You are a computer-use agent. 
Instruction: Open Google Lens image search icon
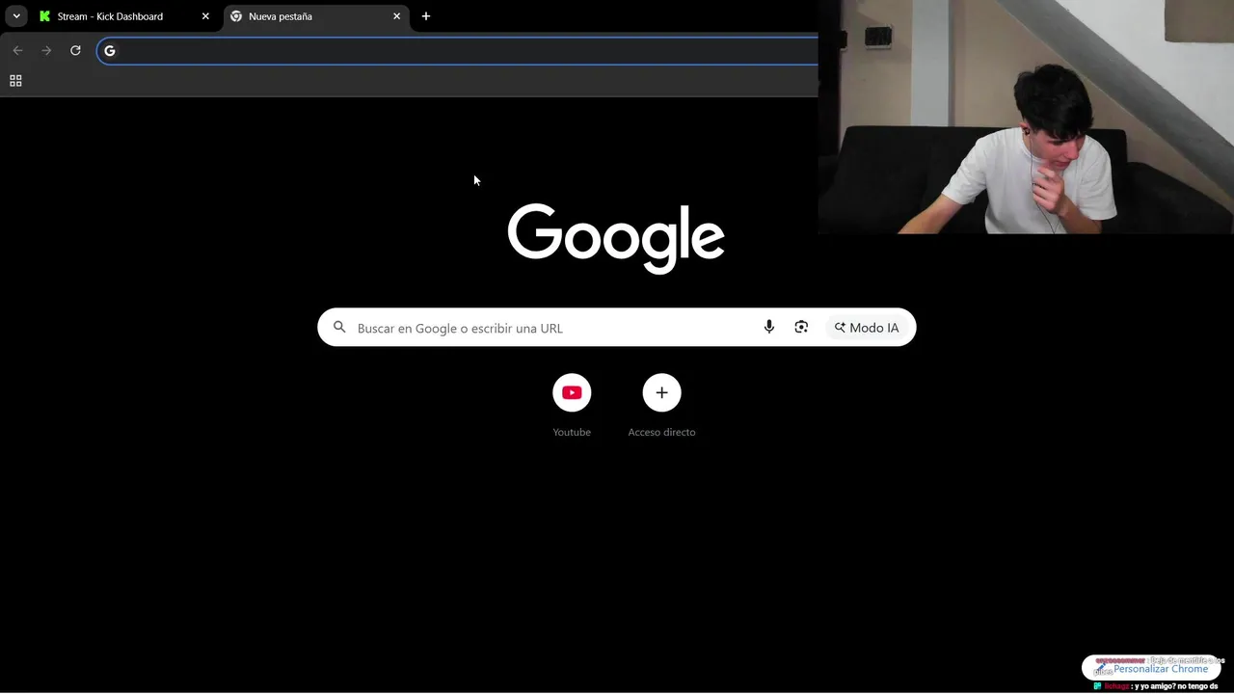pos(801,328)
